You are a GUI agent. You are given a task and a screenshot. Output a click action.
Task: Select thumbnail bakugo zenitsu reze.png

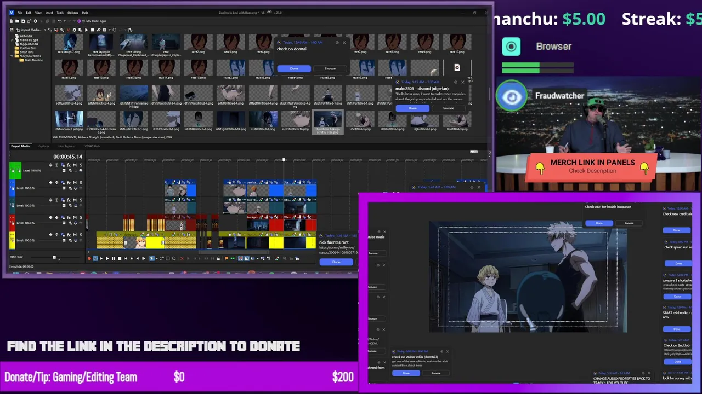(x=327, y=121)
